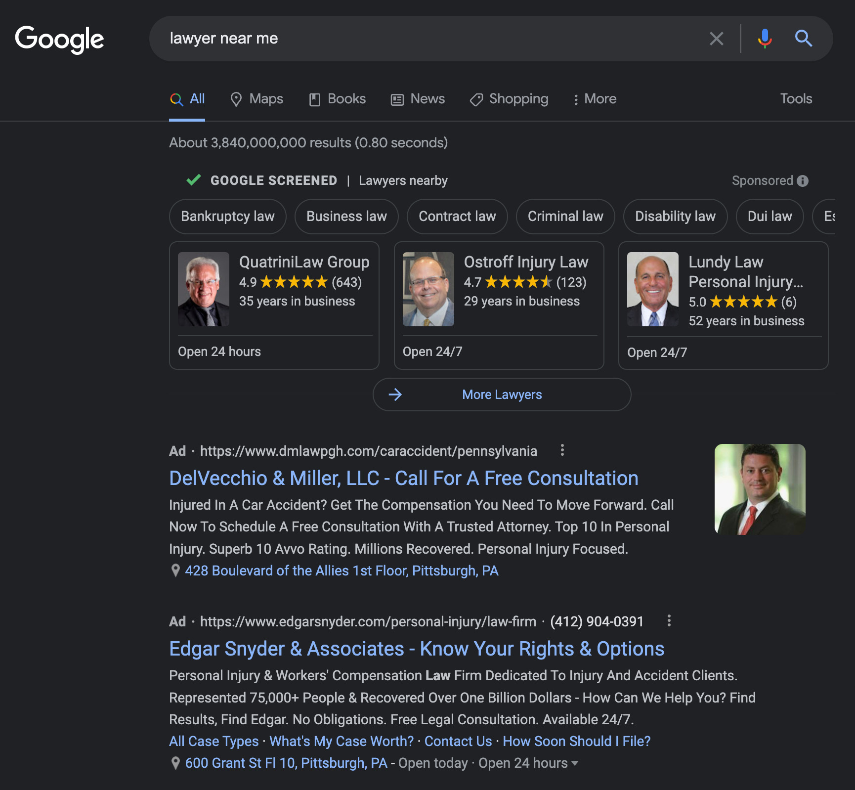Select the Criminal law filter chip

(x=565, y=216)
